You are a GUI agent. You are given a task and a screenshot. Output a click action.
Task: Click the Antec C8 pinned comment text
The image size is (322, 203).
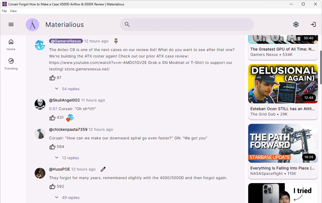click(142, 59)
